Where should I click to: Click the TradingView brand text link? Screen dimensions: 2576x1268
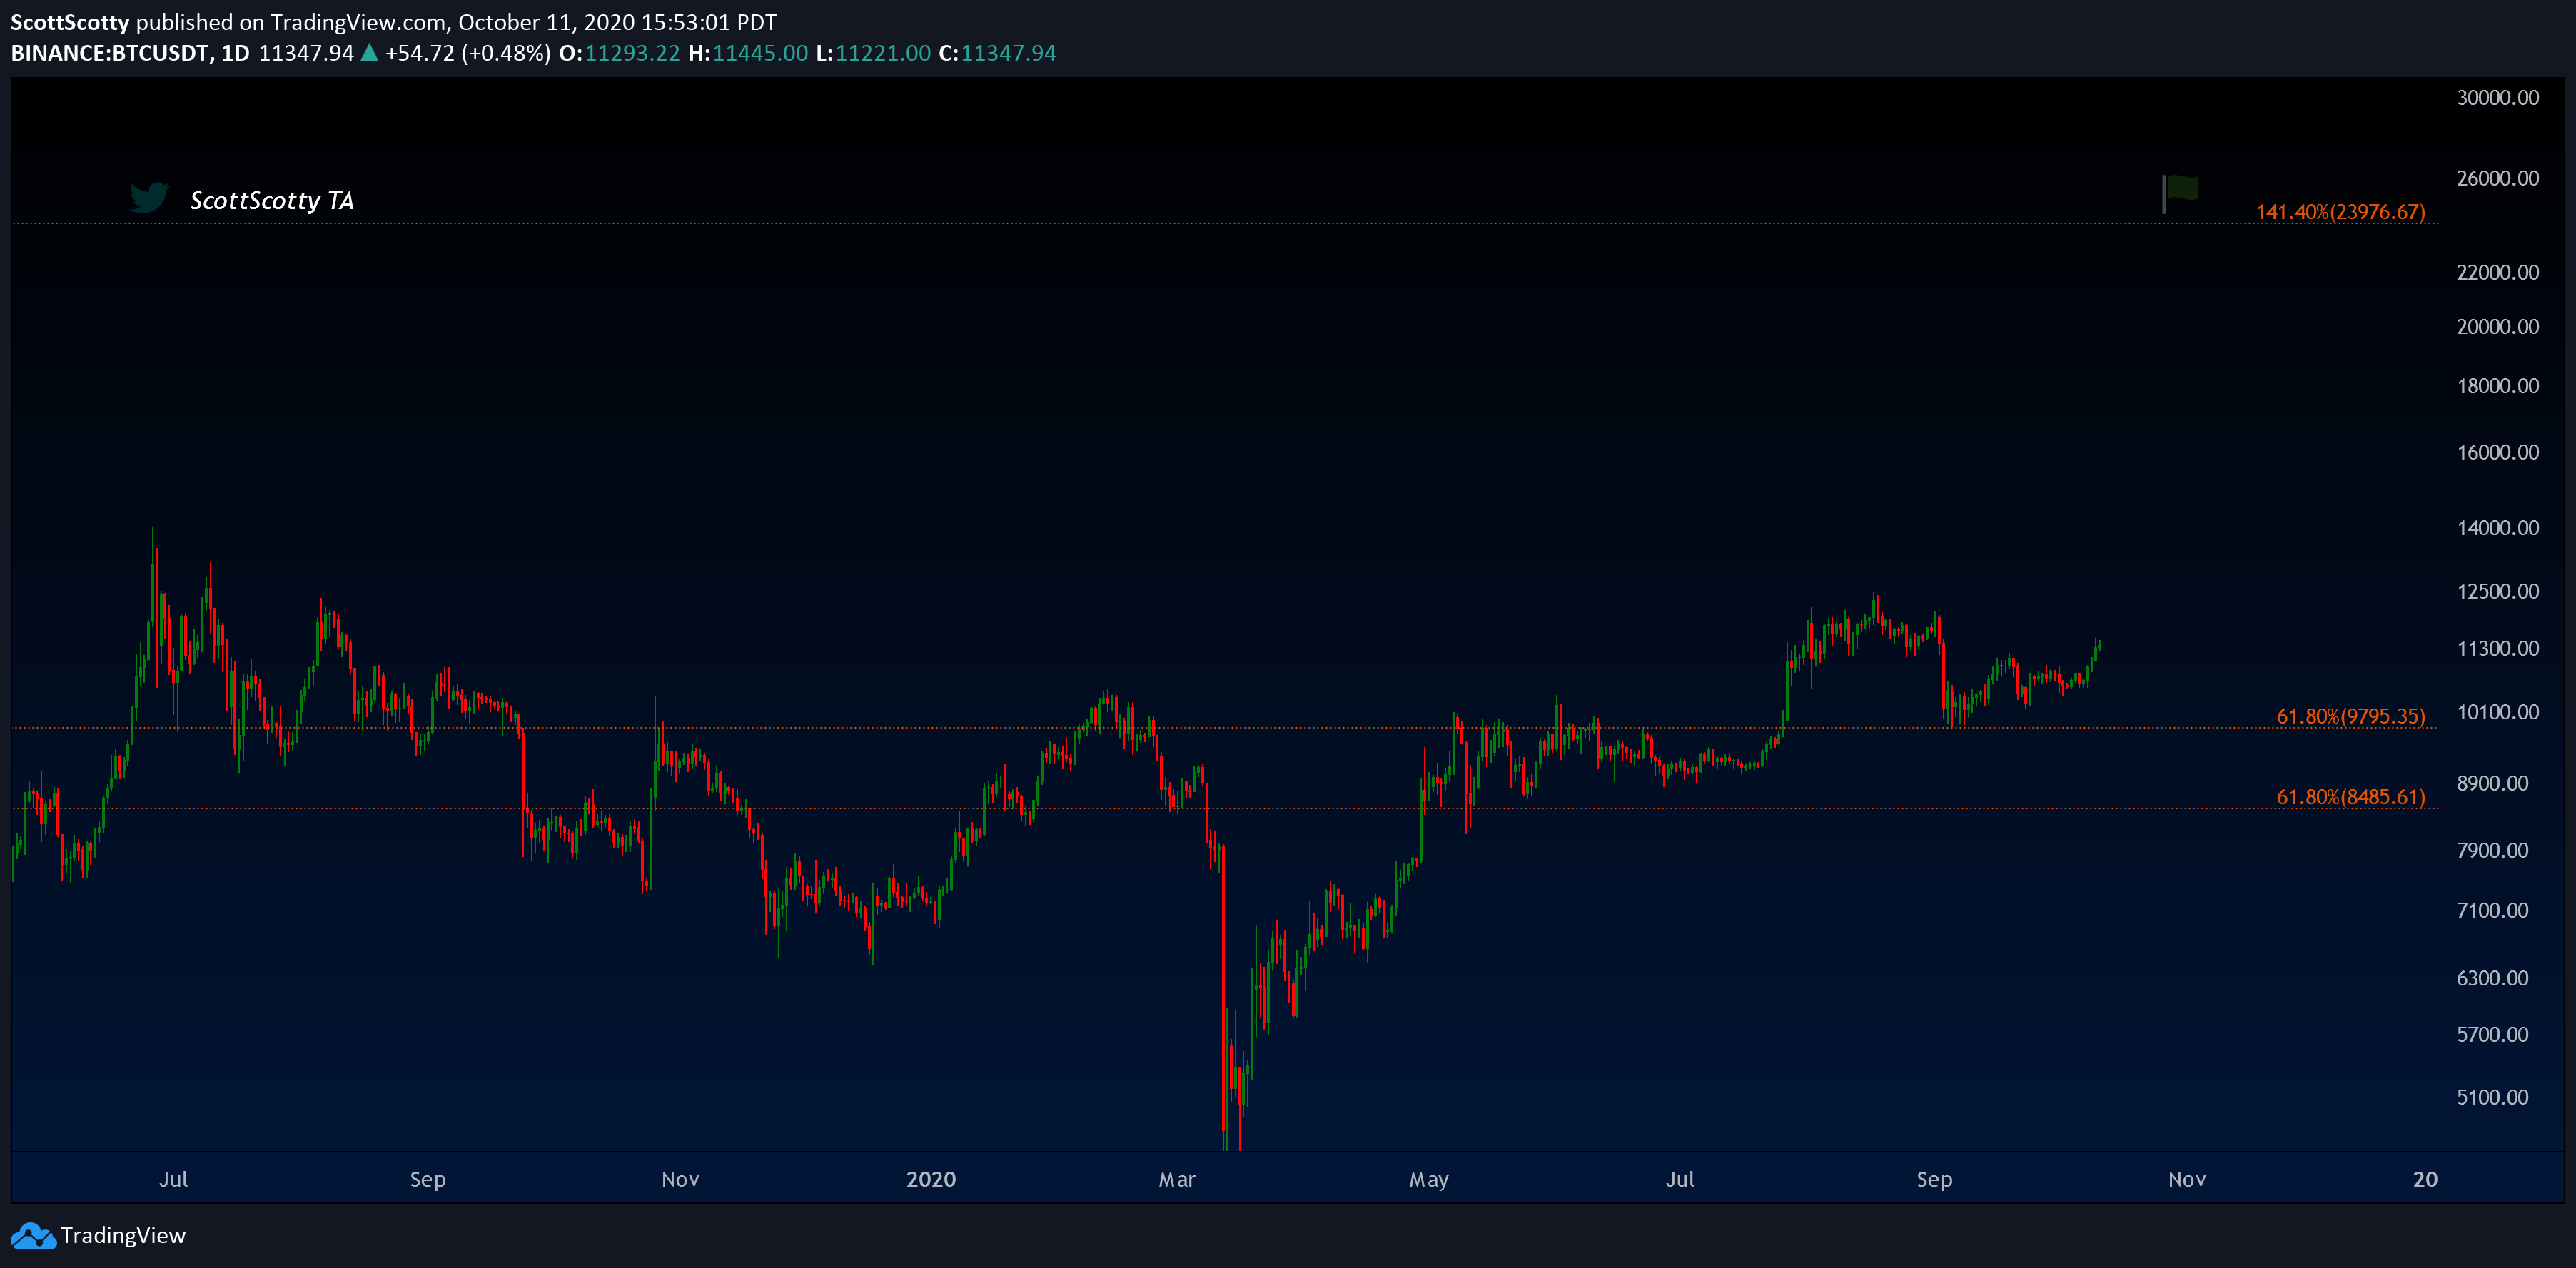tap(123, 1235)
